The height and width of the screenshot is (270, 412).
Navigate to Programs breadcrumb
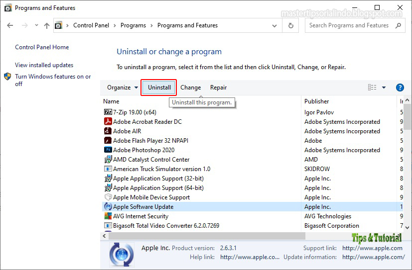pyautogui.click(x=133, y=25)
